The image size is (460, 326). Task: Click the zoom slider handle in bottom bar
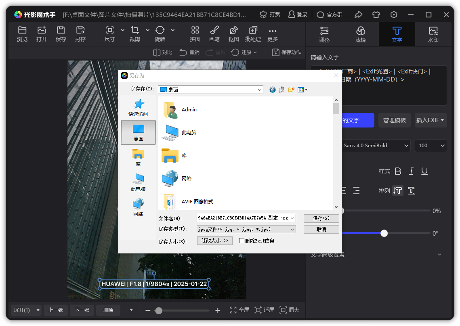click(x=159, y=311)
